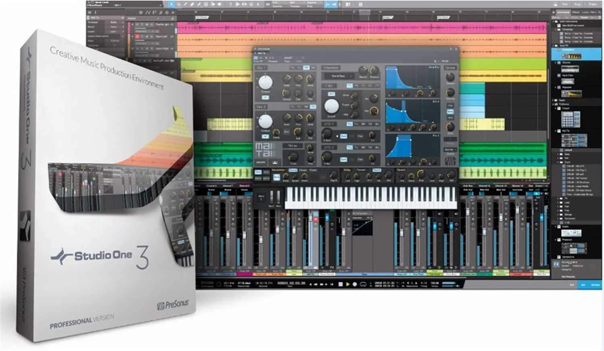
Task: Toggle the Chorus effect in Mai Tai
Action: [293, 170]
